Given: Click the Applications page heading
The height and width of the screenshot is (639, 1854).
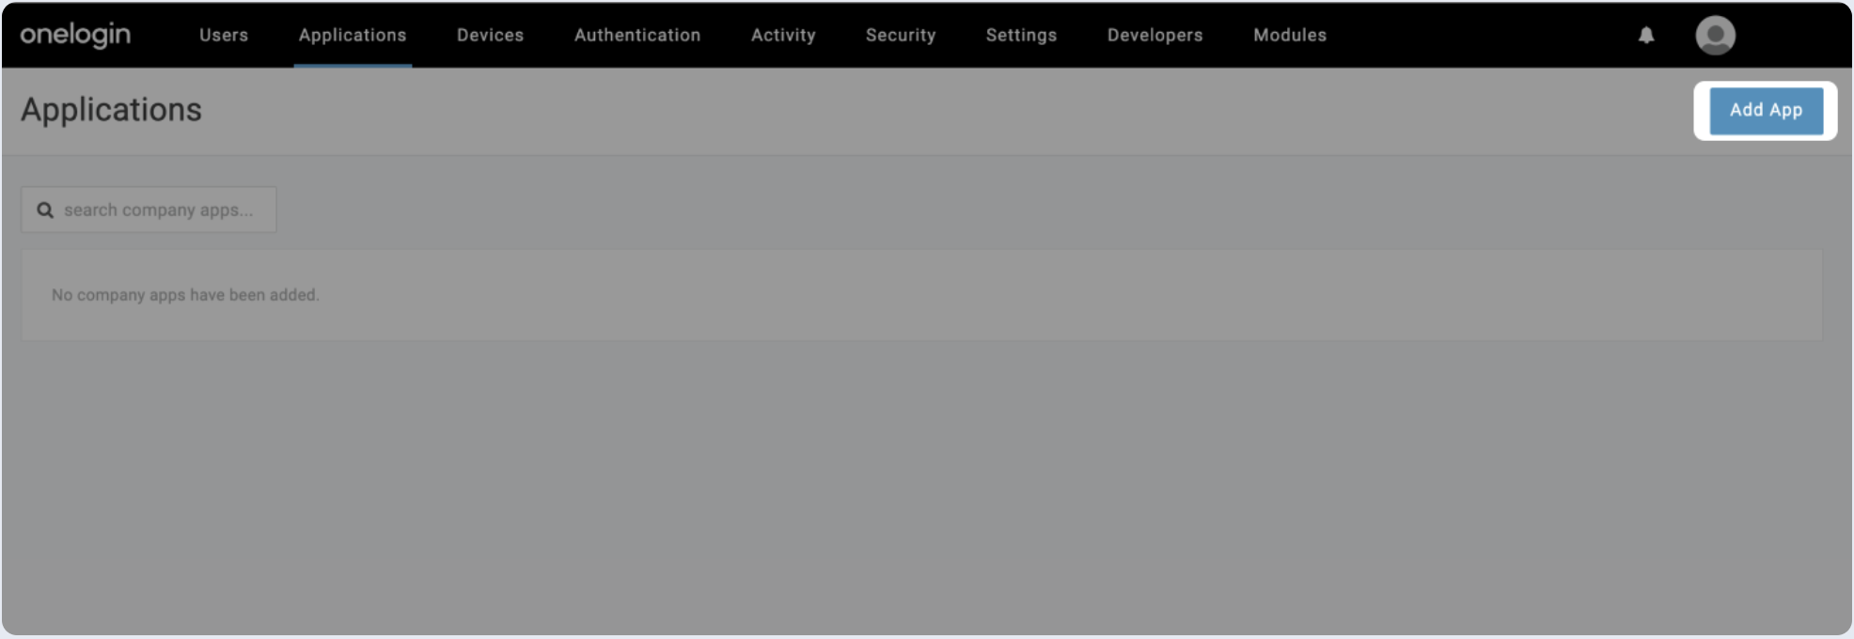Looking at the screenshot, I should pyautogui.click(x=111, y=110).
